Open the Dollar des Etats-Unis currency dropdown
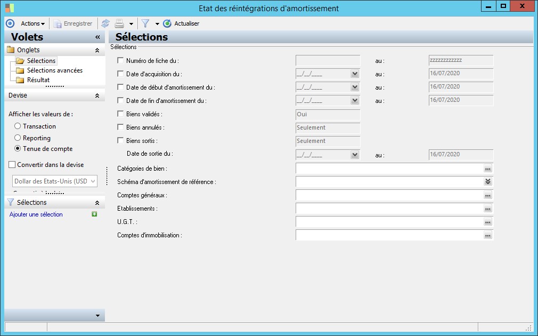Viewport: 538px width, 336px height. pos(55,181)
